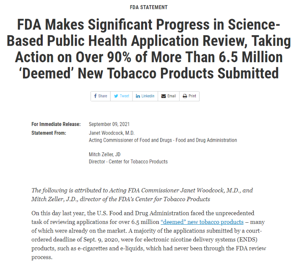
Task: Click Mitch Zeller, JD name
Action: 105,155
